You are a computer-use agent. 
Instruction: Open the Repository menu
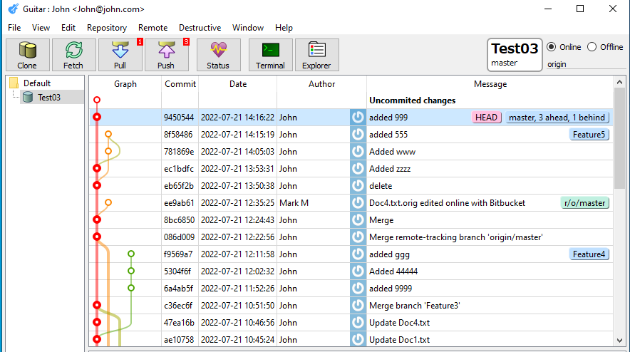tap(107, 28)
